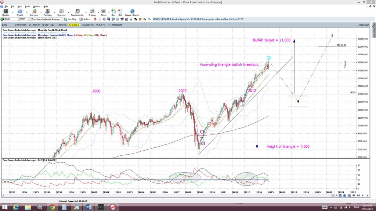
Task: Open File Explorer from the taskbar
Action: click(28, 207)
